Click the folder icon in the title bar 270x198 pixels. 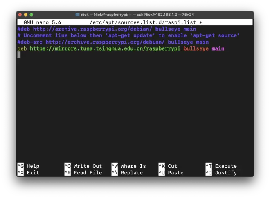pos(77,15)
